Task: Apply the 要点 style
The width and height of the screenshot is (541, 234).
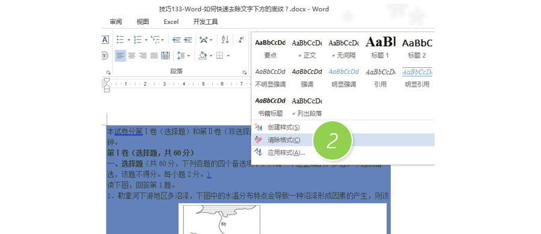Action: pos(270,48)
